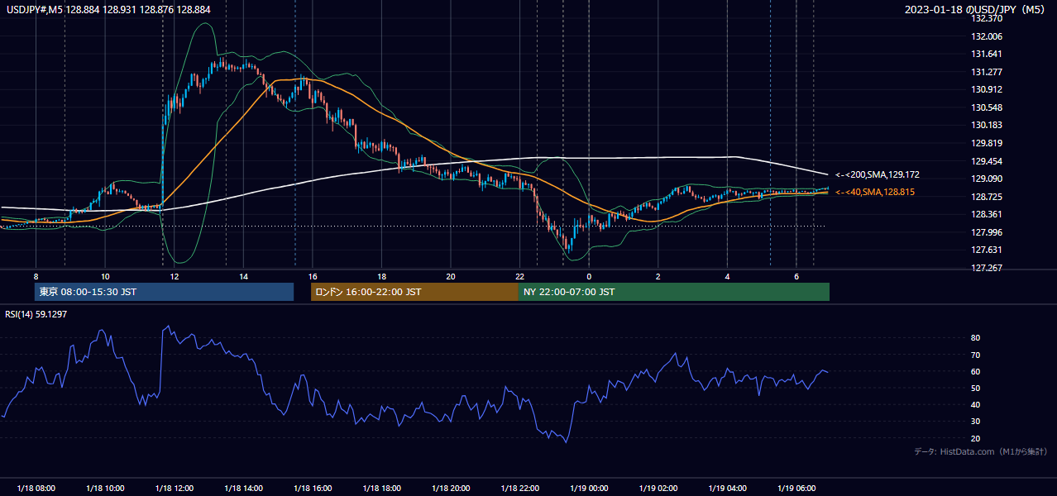Click the price axis value 127.996

988,232
